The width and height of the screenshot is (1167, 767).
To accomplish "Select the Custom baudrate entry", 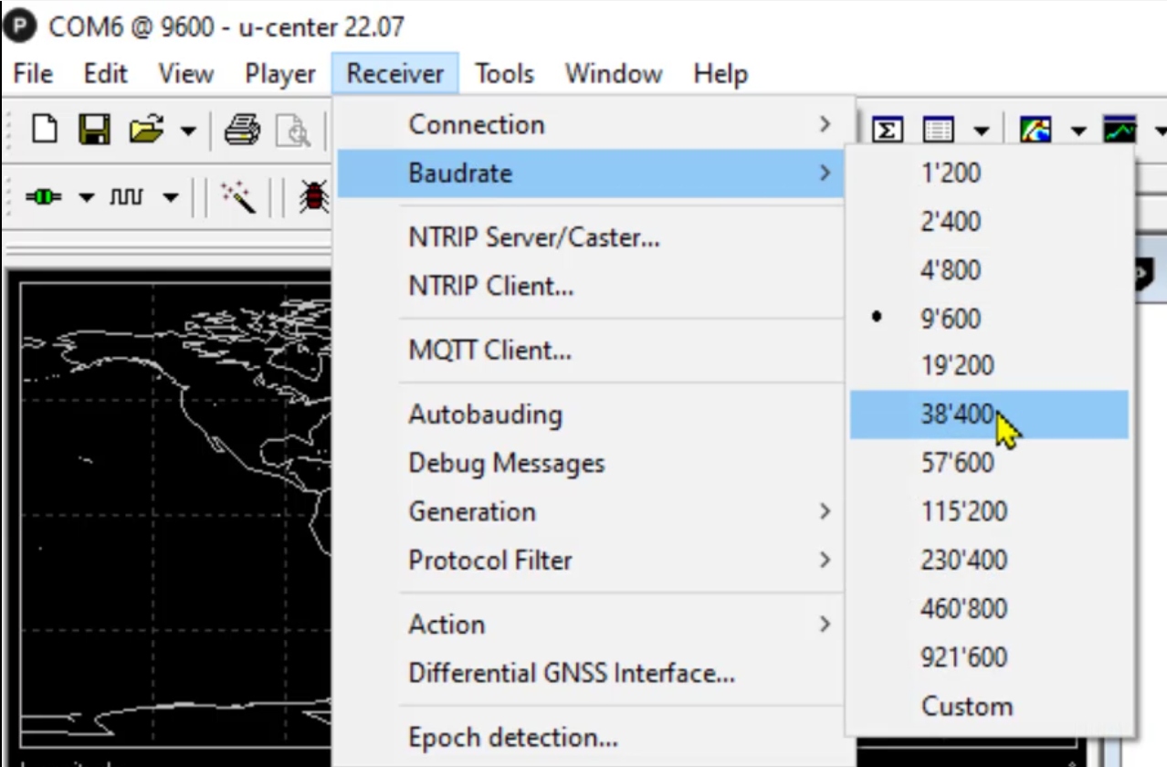I will 966,705.
